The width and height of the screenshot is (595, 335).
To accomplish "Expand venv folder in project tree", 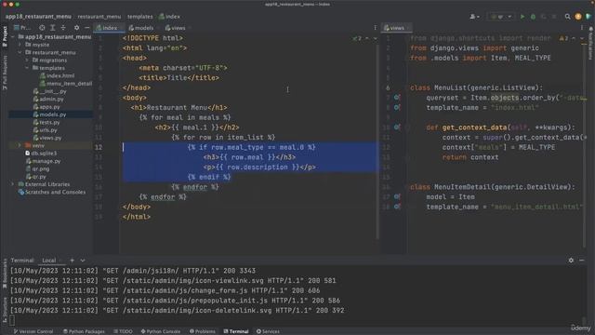I will pos(20,145).
